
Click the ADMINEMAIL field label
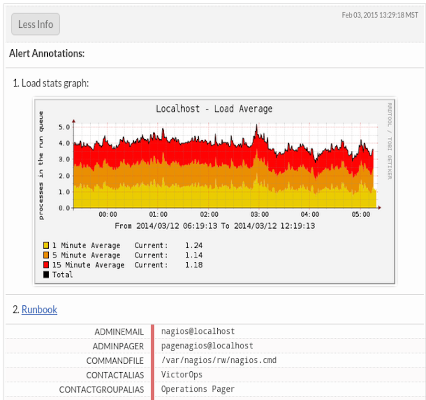point(119,332)
